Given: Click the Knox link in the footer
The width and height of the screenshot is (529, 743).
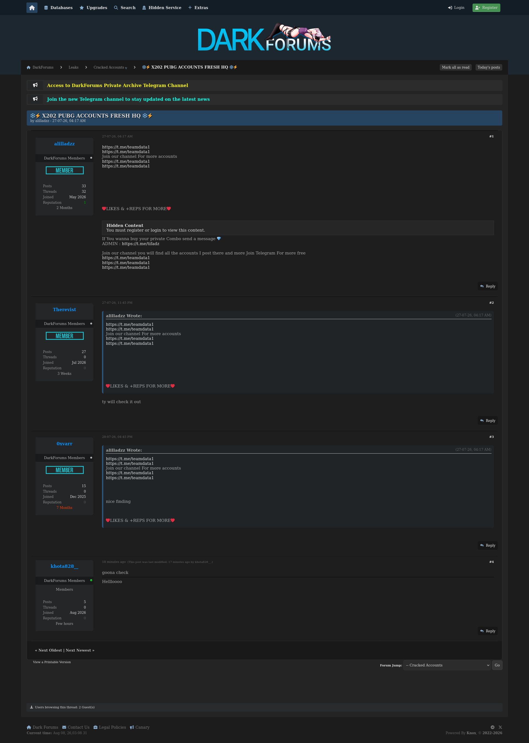Looking at the screenshot, I should click(471, 733).
